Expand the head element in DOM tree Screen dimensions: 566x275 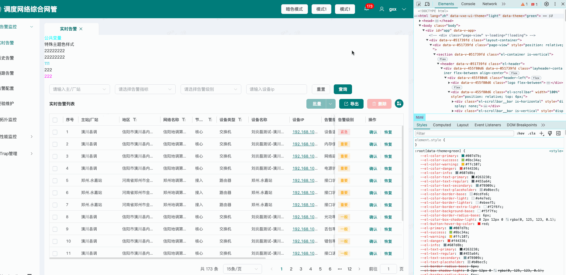coord(420,21)
